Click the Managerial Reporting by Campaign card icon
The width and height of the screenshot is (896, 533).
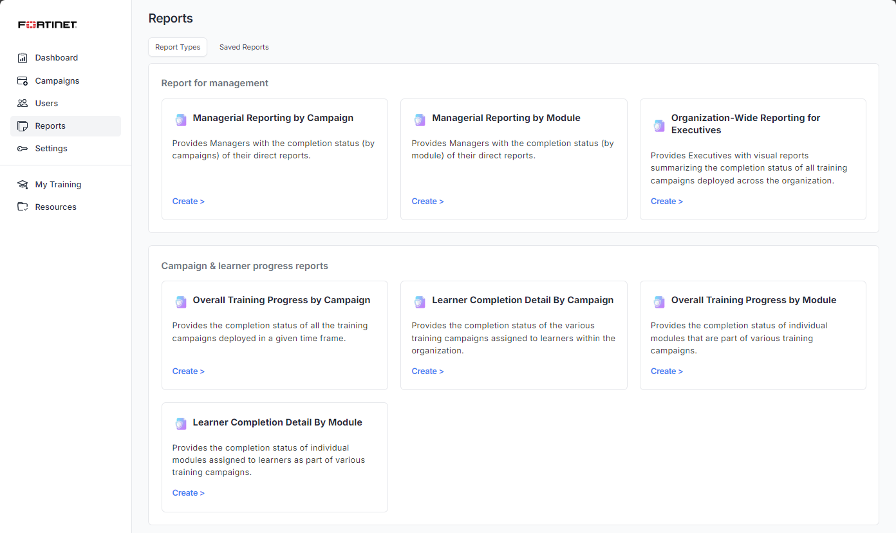point(181,120)
